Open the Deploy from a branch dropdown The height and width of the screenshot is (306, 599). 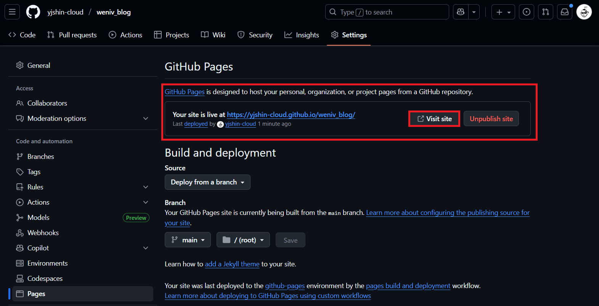207,182
